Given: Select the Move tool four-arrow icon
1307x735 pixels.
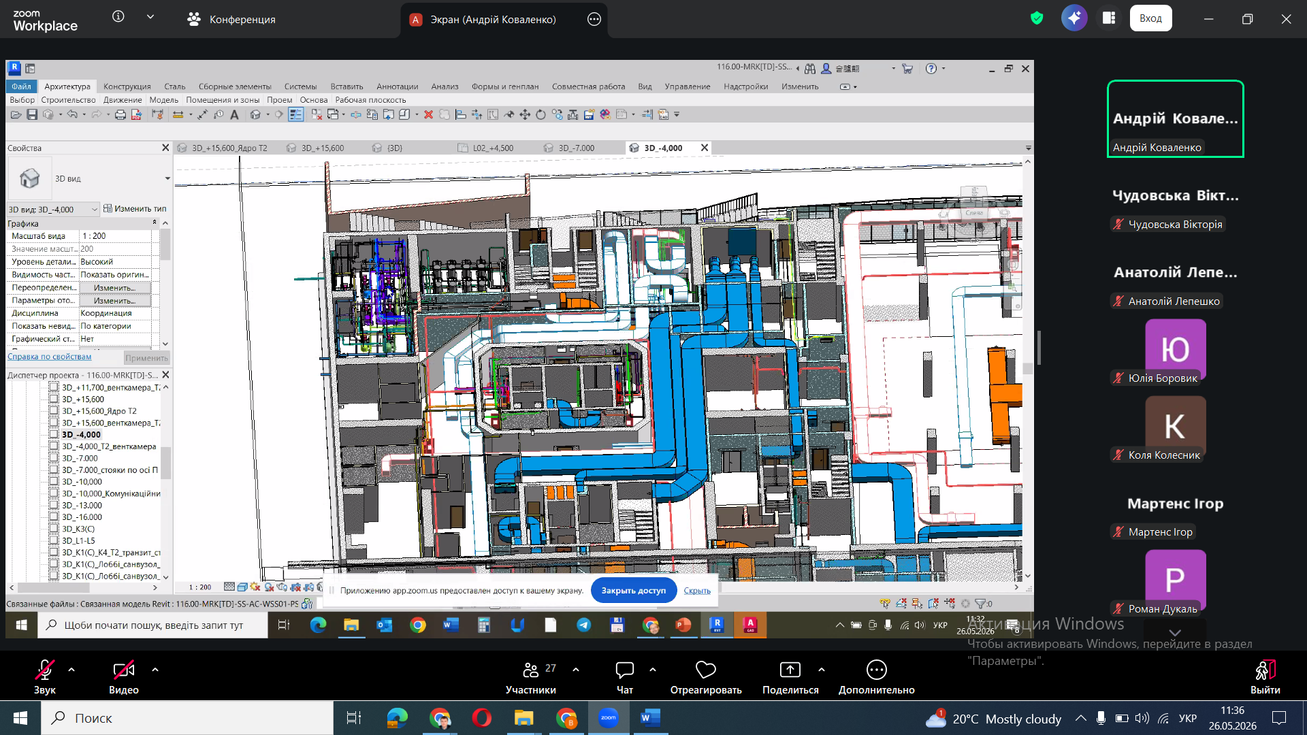Looking at the screenshot, I should tap(525, 114).
